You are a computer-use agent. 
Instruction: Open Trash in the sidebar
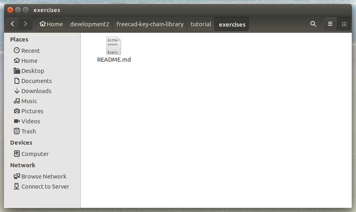click(x=42, y=131)
